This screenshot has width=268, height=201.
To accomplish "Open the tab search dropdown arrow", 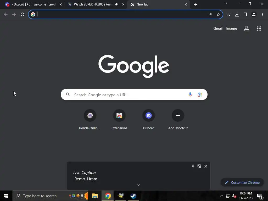I will [226, 4].
